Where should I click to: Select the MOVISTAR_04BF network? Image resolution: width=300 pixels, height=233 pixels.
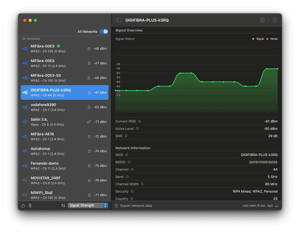click(64, 180)
